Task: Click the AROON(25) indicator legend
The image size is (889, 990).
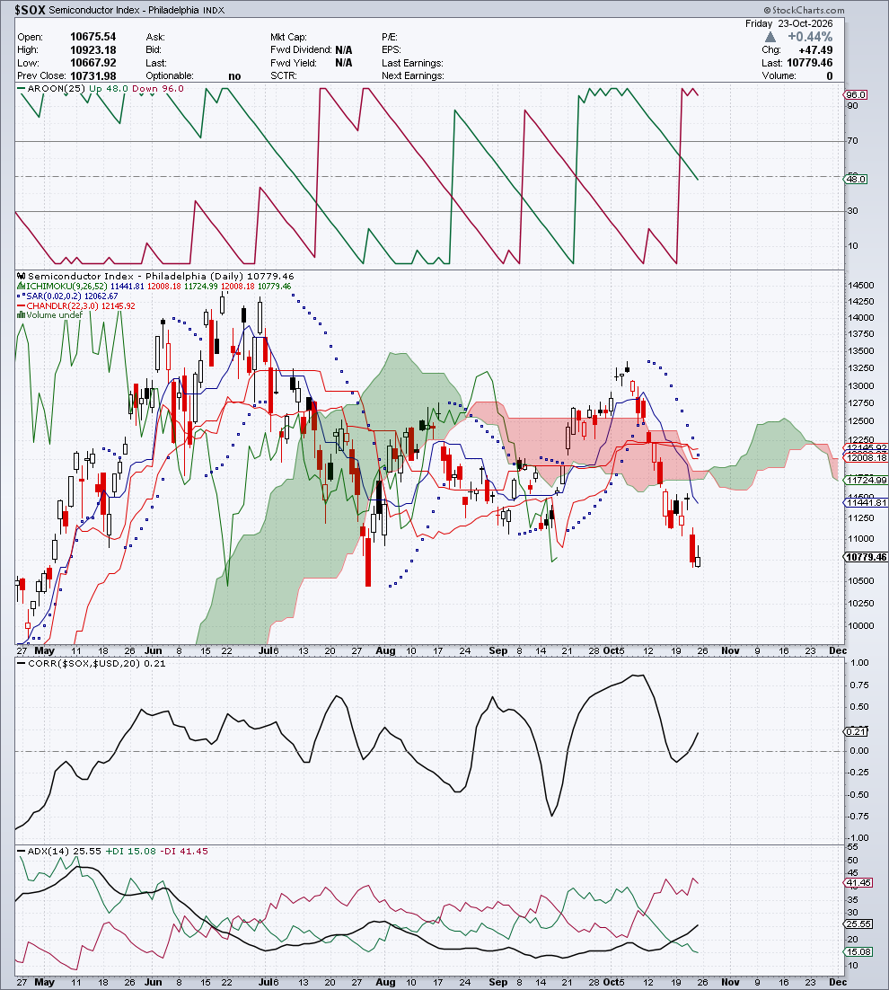Action: 57,88
